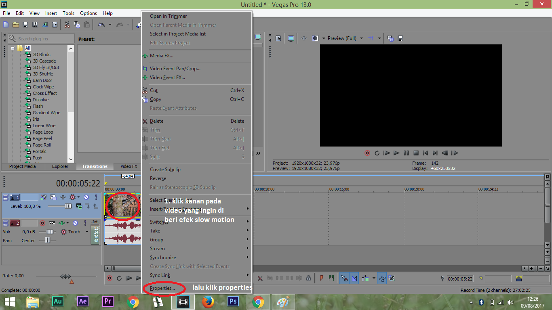Click preview Go to Start button
Image resolution: width=552 pixels, height=310 pixels.
(426, 153)
